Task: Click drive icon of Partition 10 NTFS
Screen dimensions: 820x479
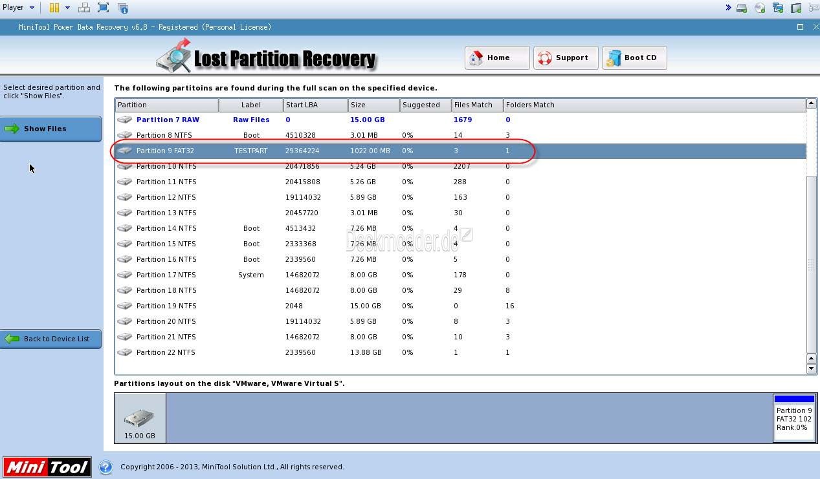Action: (125, 166)
